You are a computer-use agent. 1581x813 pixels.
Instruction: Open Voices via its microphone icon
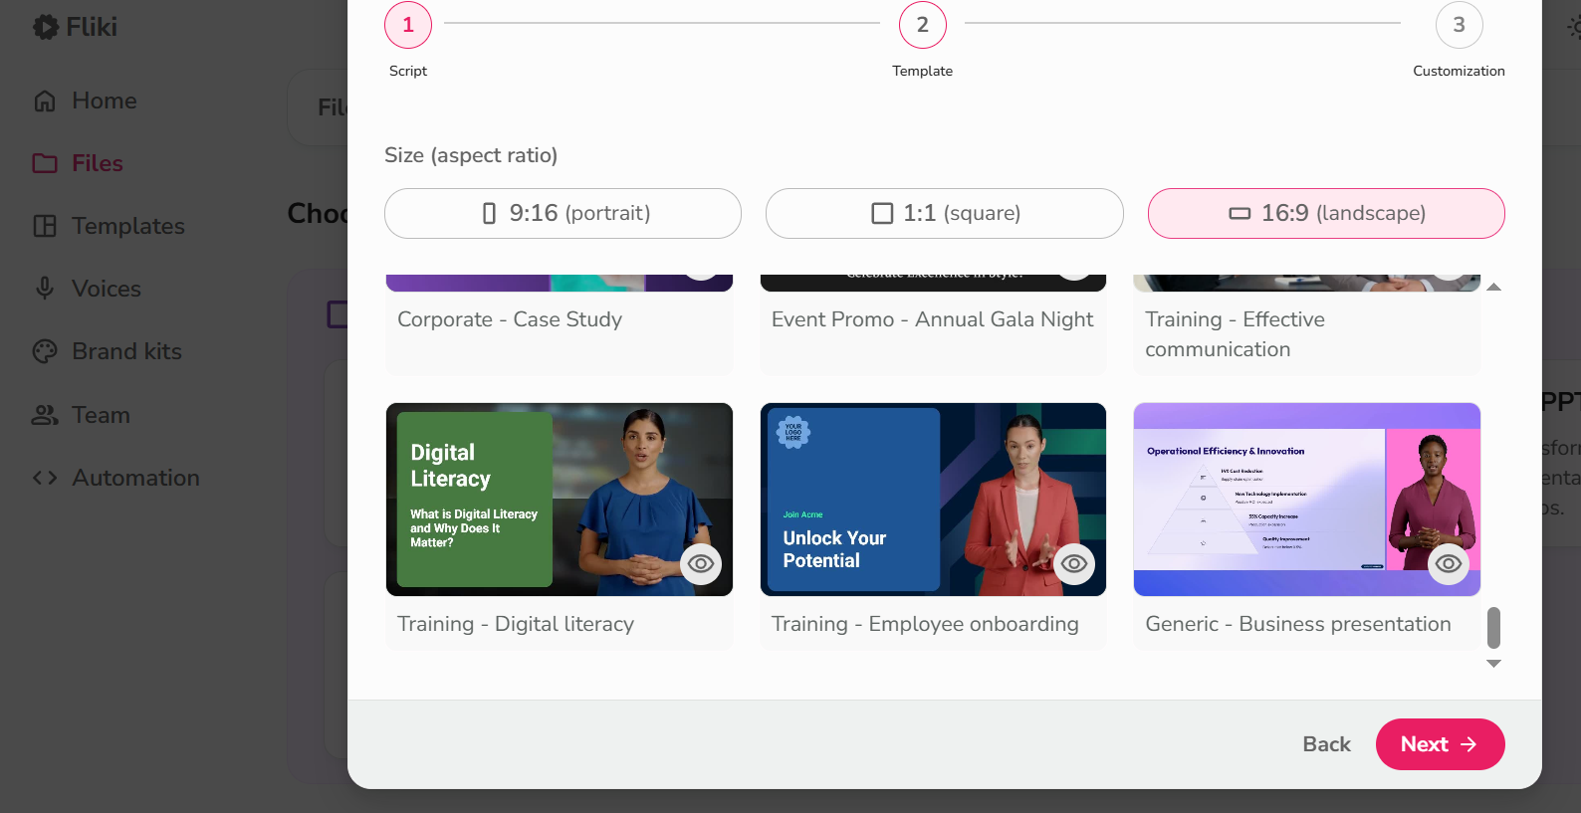(45, 289)
